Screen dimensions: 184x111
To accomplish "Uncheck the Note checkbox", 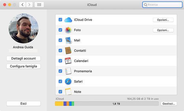I will (x=60, y=91).
